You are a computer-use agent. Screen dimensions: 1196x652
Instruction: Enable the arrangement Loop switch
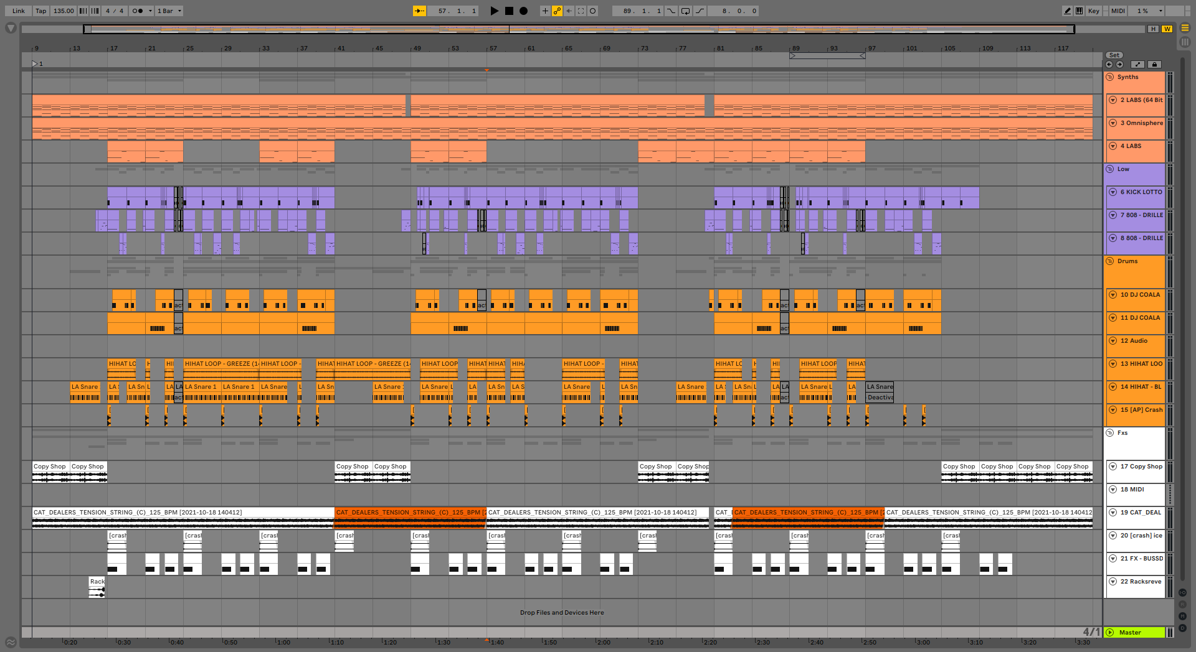pyautogui.click(x=685, y=11)
